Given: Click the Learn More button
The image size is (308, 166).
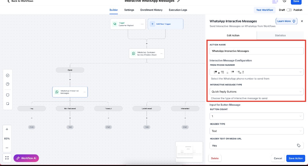Looking at the screenshot, I should coord(286,21).
